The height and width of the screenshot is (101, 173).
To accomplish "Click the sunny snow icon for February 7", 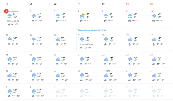I will [82, 16].
